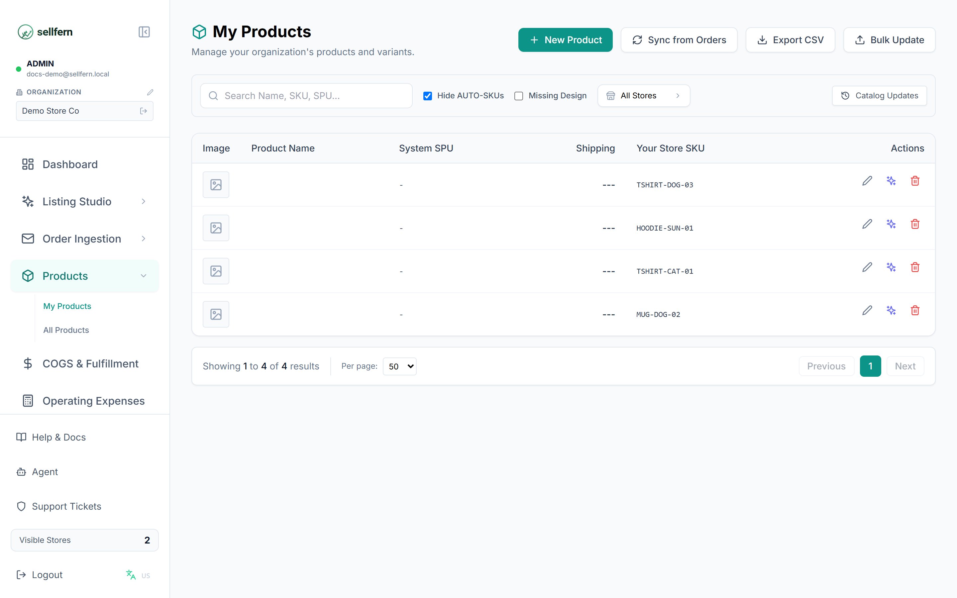Open Bulk Update
Viewport: 957px width, 598px height.
pyautogui.click(x=889, y=40)
